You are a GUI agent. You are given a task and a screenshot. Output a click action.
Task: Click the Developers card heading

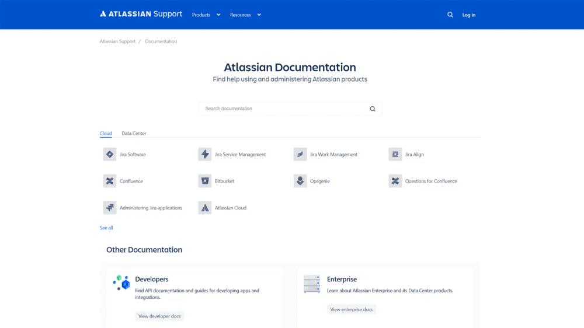coord(152,279)
